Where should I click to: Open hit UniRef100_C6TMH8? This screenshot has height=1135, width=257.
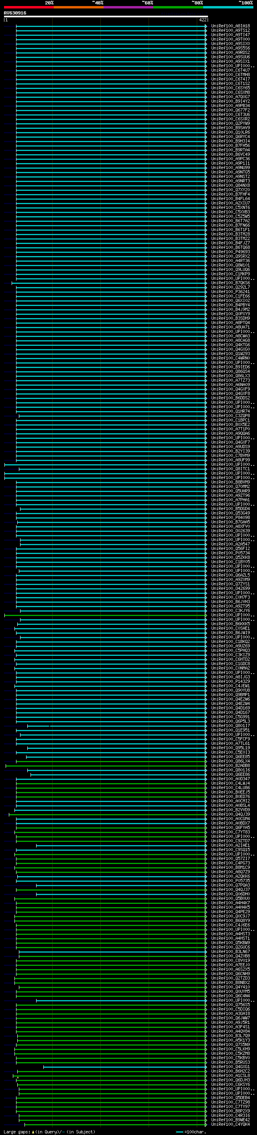pyautogui.click(x=230, y=75)
